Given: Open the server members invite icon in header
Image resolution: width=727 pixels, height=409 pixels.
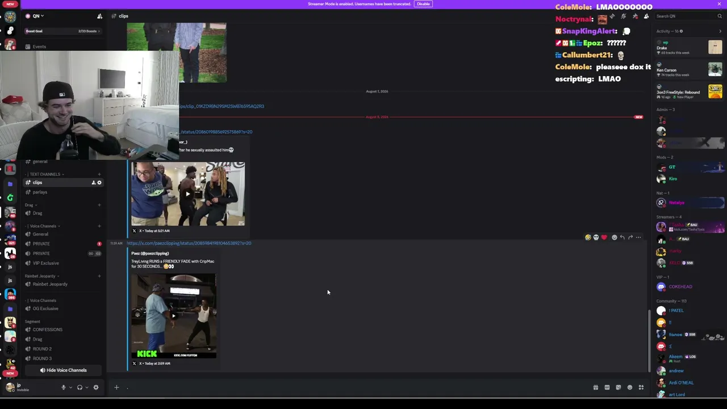Looking at the screenshot, I should pos(99,16).
